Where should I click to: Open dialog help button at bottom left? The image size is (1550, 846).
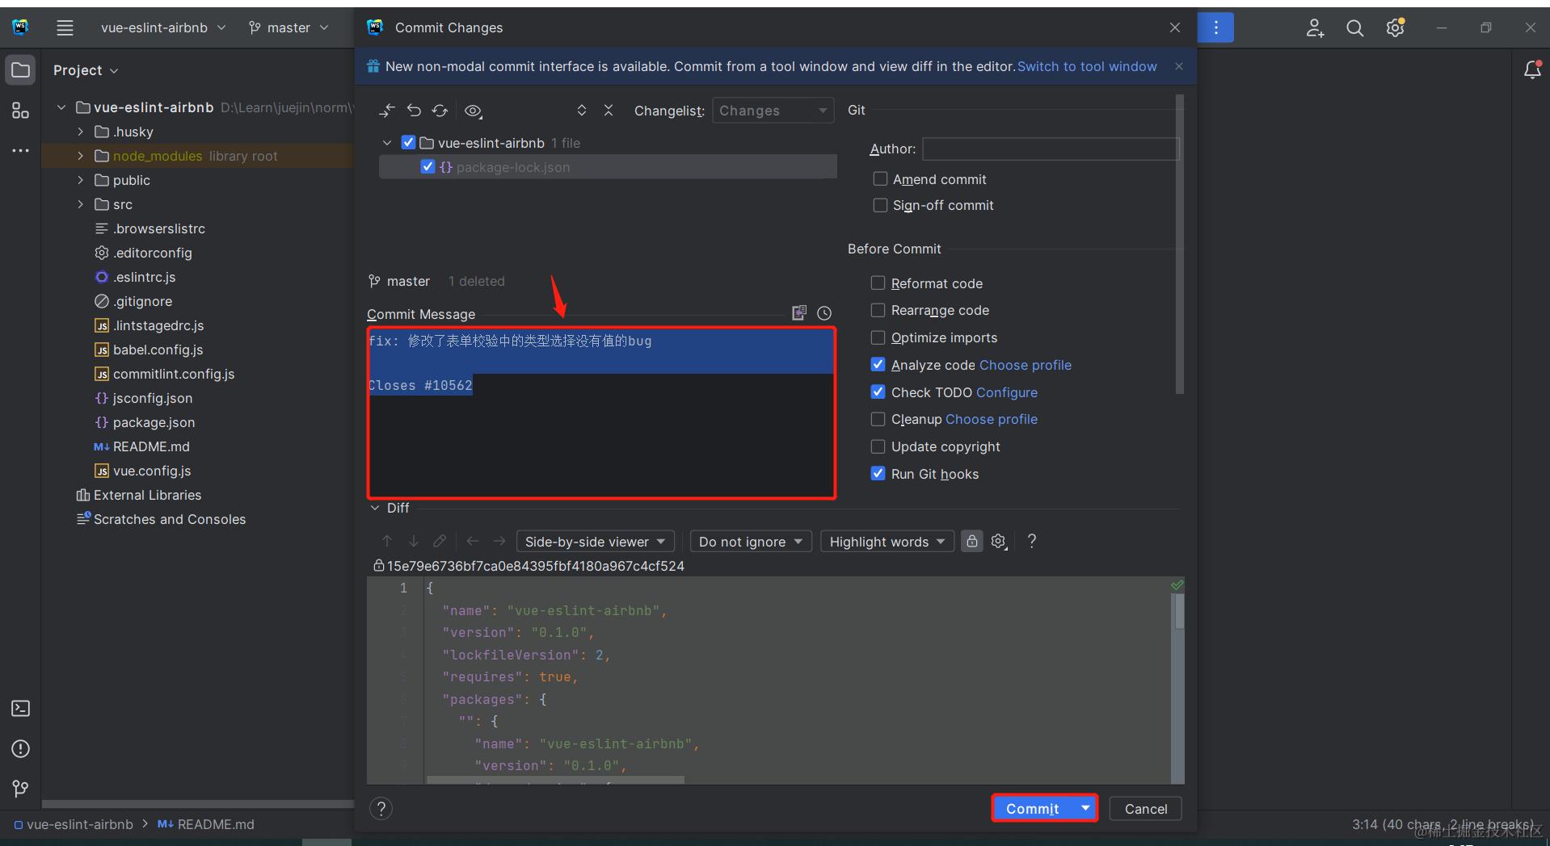[381, 809]
